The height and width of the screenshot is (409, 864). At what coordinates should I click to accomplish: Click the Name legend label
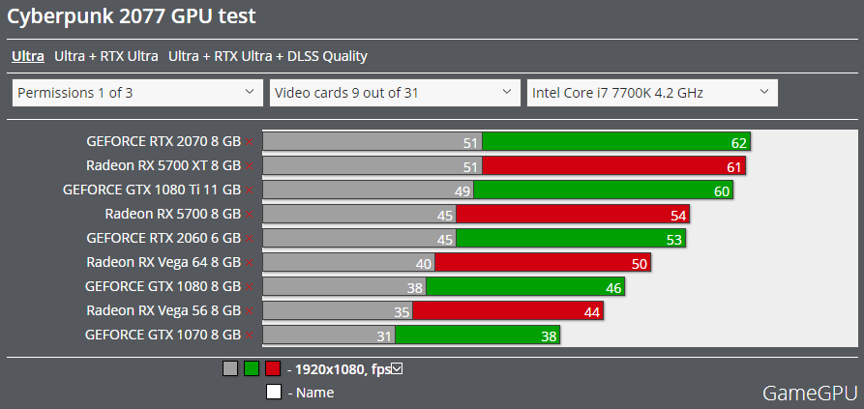click(x=314, y=393)
